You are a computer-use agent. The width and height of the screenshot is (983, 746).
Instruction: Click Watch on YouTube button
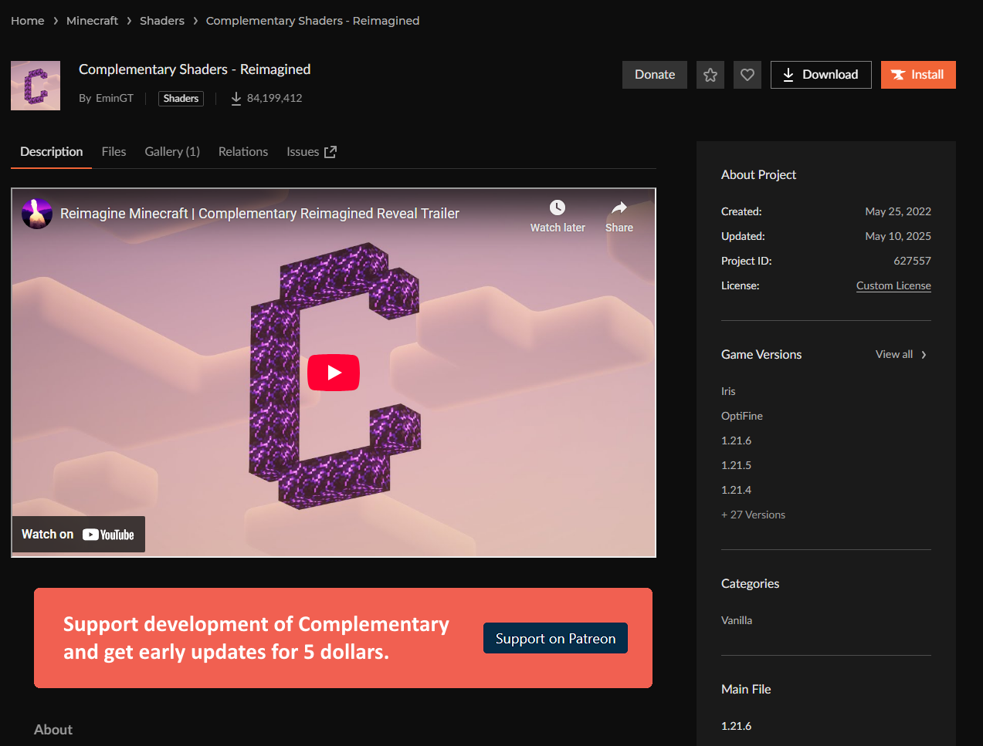[x=78, y=535]
